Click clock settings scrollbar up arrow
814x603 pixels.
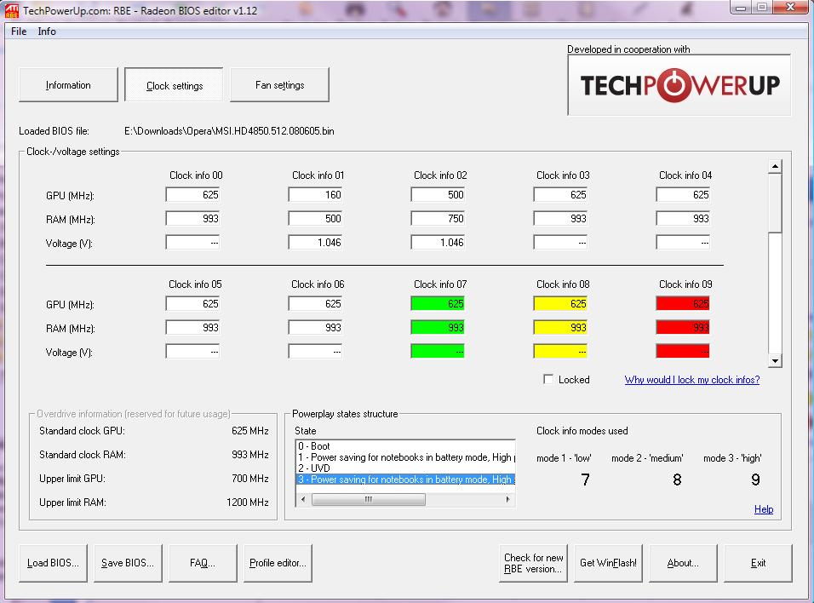click(x=775, y=166)
